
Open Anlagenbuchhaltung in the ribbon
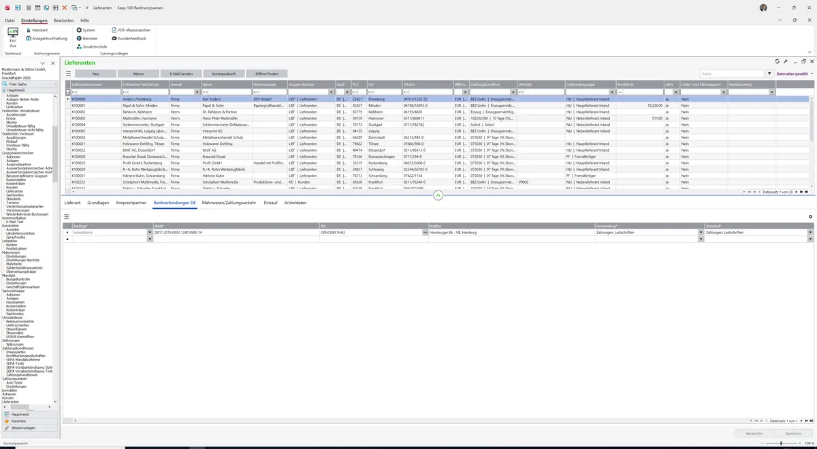(x=46, y=38)
